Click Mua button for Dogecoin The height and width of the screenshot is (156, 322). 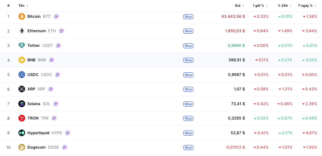(x=188, y=148)
